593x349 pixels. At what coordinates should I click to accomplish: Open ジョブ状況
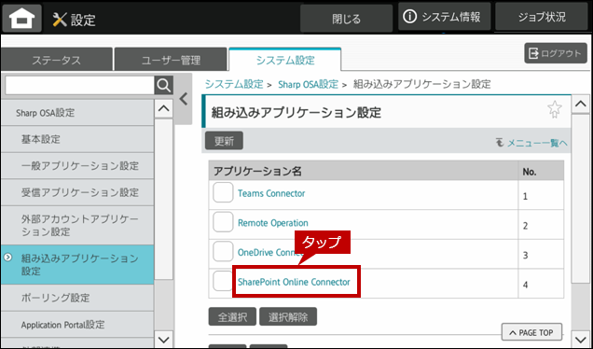point(542,17)
